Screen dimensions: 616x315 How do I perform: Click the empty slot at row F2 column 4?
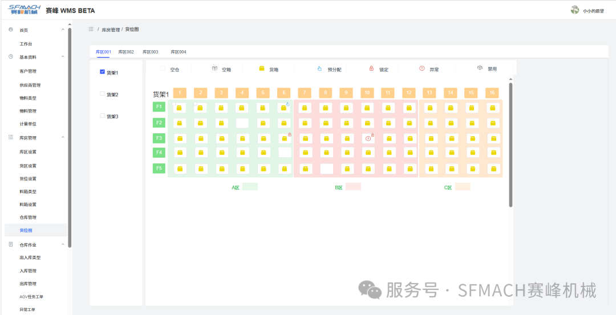pyautogui.click(x=242, y=123)
